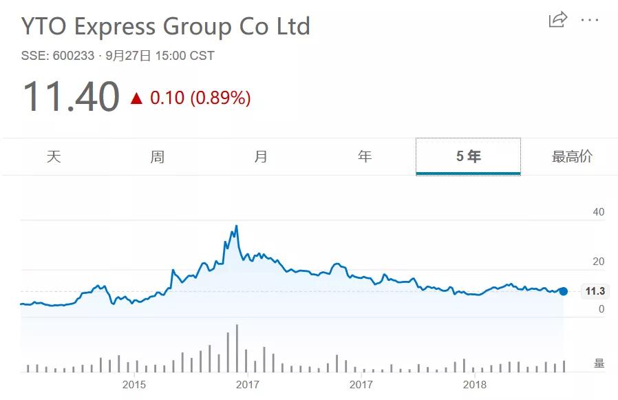Click the YTO Express Group Co Ltd title
Screen dimensions: 618x400
(x=166, y=27)
